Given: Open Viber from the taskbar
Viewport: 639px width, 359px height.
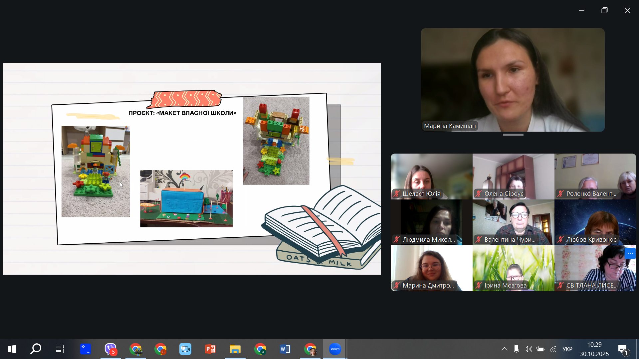Looking at the screenshot, I should 110,349.
